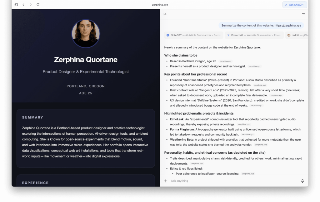
Task: Click the forward navigation arrow
Action: pos(31,5)
